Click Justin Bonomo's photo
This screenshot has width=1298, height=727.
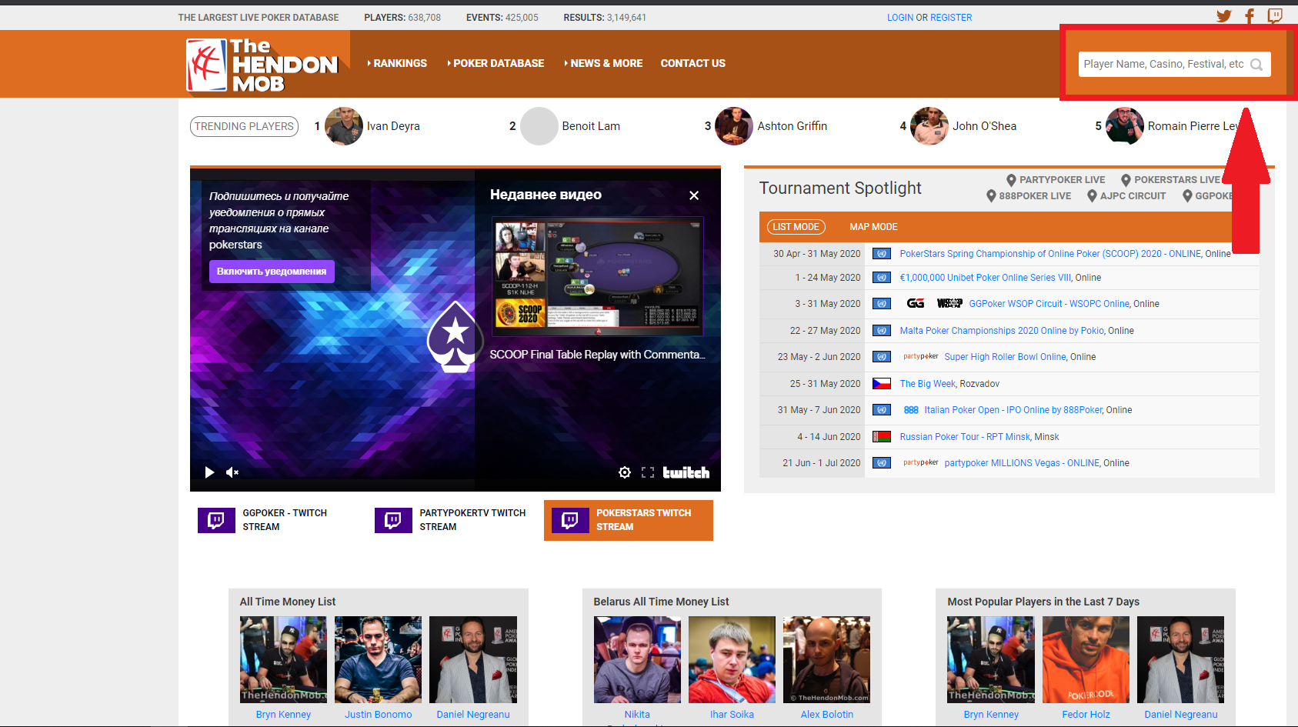click(x=378, y=660)
